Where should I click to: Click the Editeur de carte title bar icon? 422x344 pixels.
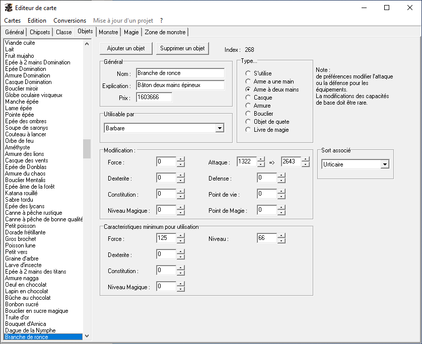click(8, 8)
